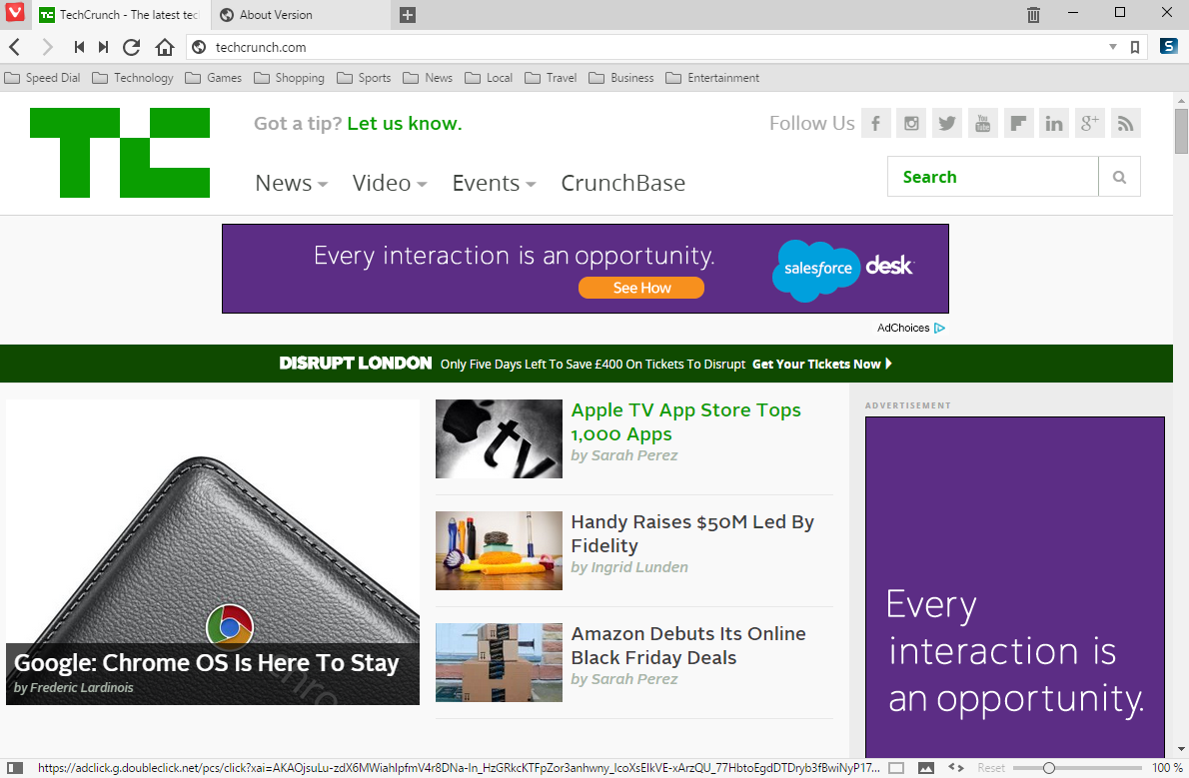Open the Vivaldi menu icon
Screen dimensions: 1189x778
pyautogui.click(x=14, y=13)
